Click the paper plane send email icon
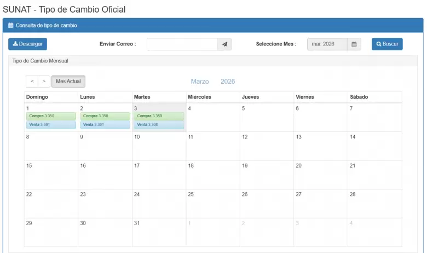This screenshot has height=253, width=427. [224, 44]
